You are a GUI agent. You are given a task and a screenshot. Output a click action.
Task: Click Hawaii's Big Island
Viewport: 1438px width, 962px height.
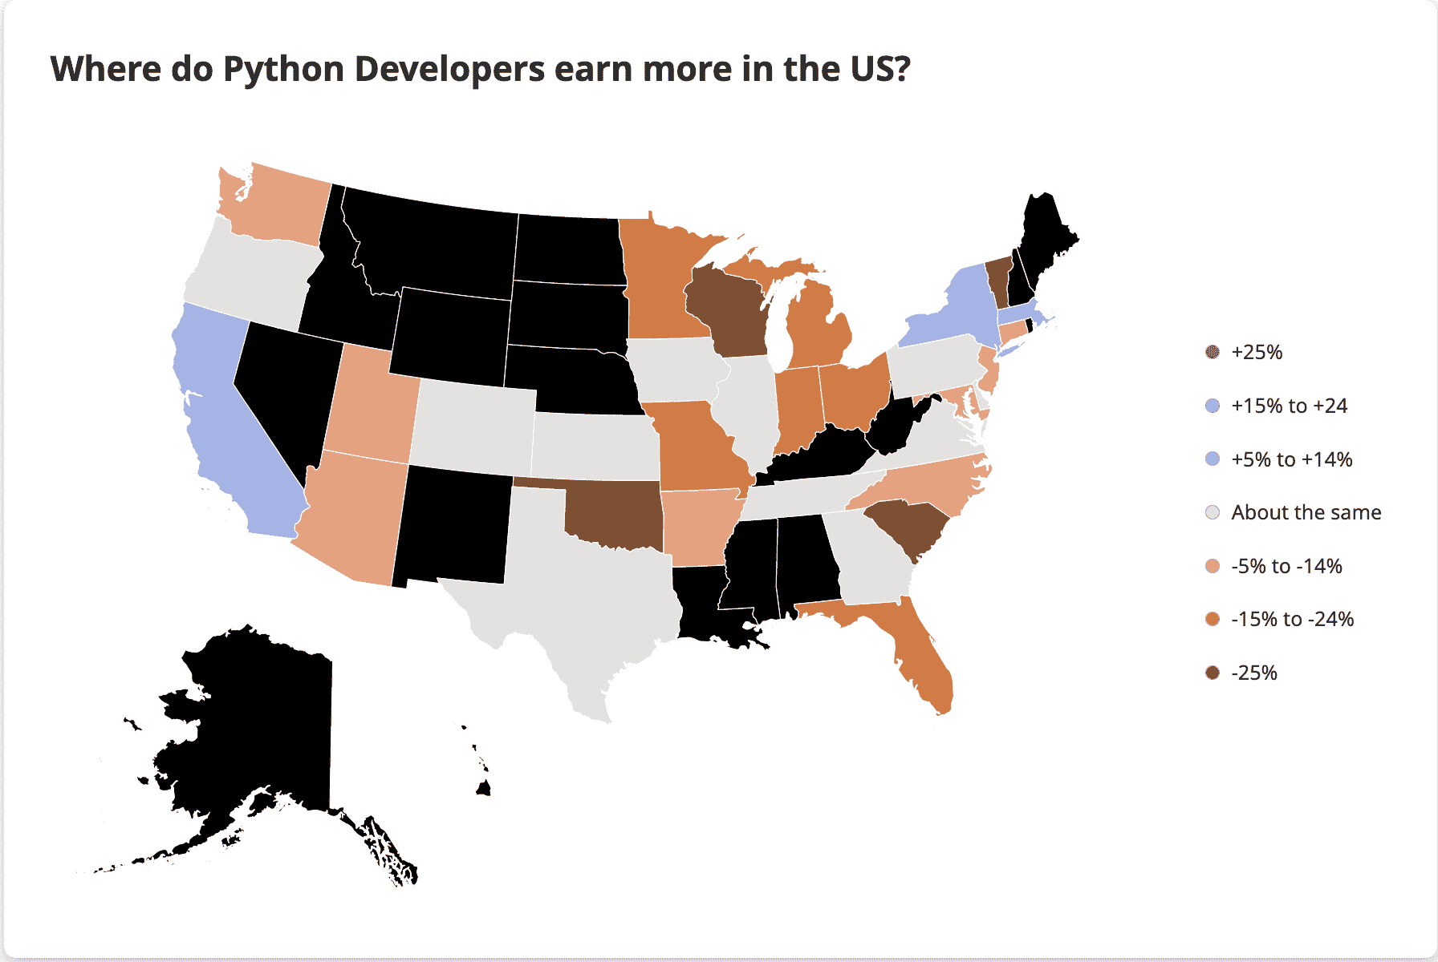pos(483,789)
